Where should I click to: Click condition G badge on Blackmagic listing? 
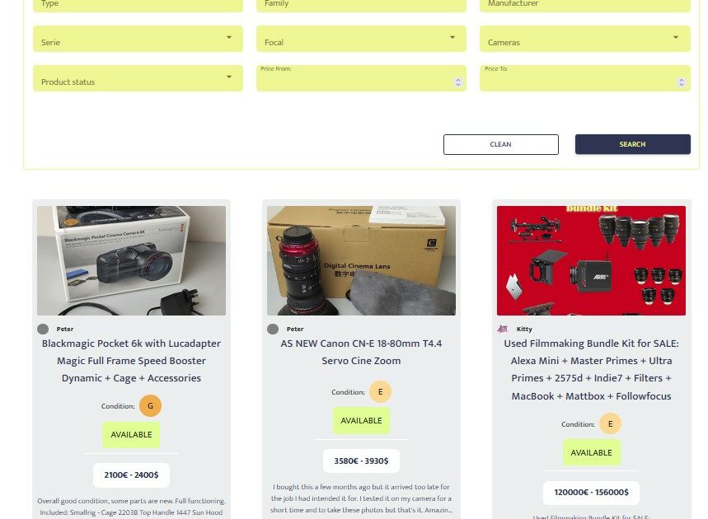click(150, 405)
